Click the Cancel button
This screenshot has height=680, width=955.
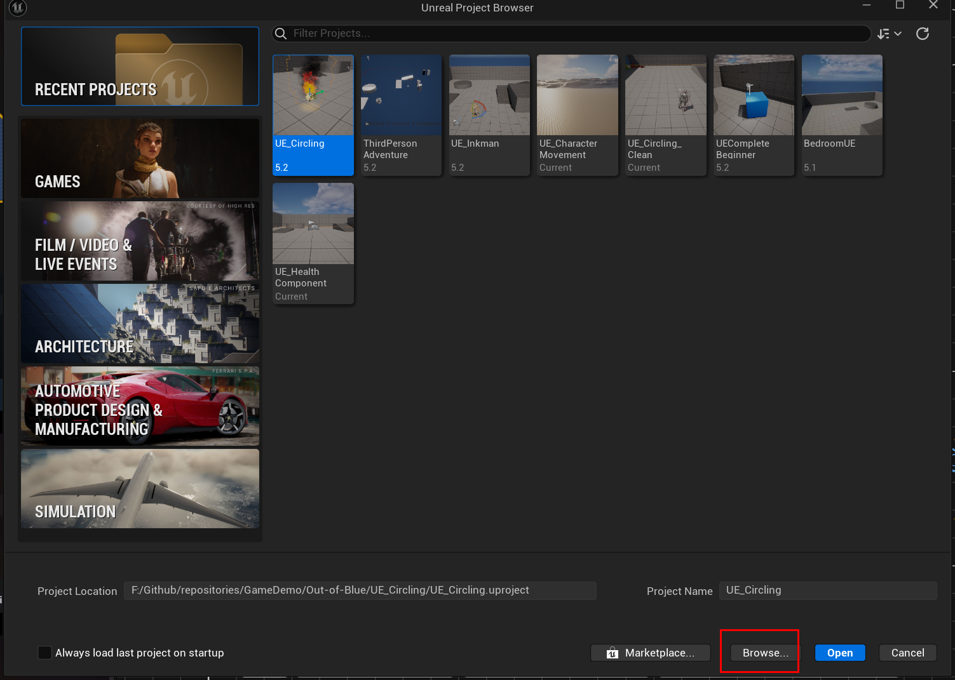pos(908,653)
